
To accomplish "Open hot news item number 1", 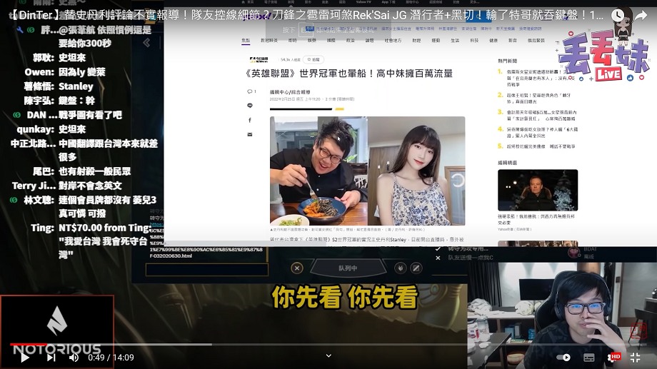I will (x=537, y=78).
